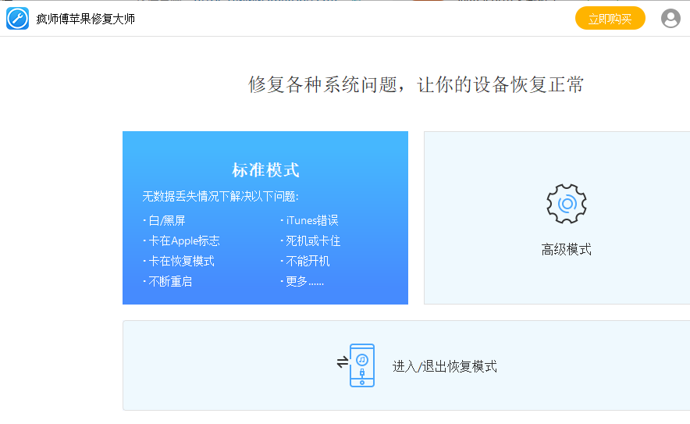Viewport: 690px width, 424px height.
Task: Choose the 高级模式 label
Action: coord(567,250)
